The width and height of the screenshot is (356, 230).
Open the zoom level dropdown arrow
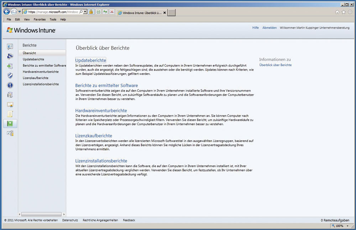[x=347, y=226]
